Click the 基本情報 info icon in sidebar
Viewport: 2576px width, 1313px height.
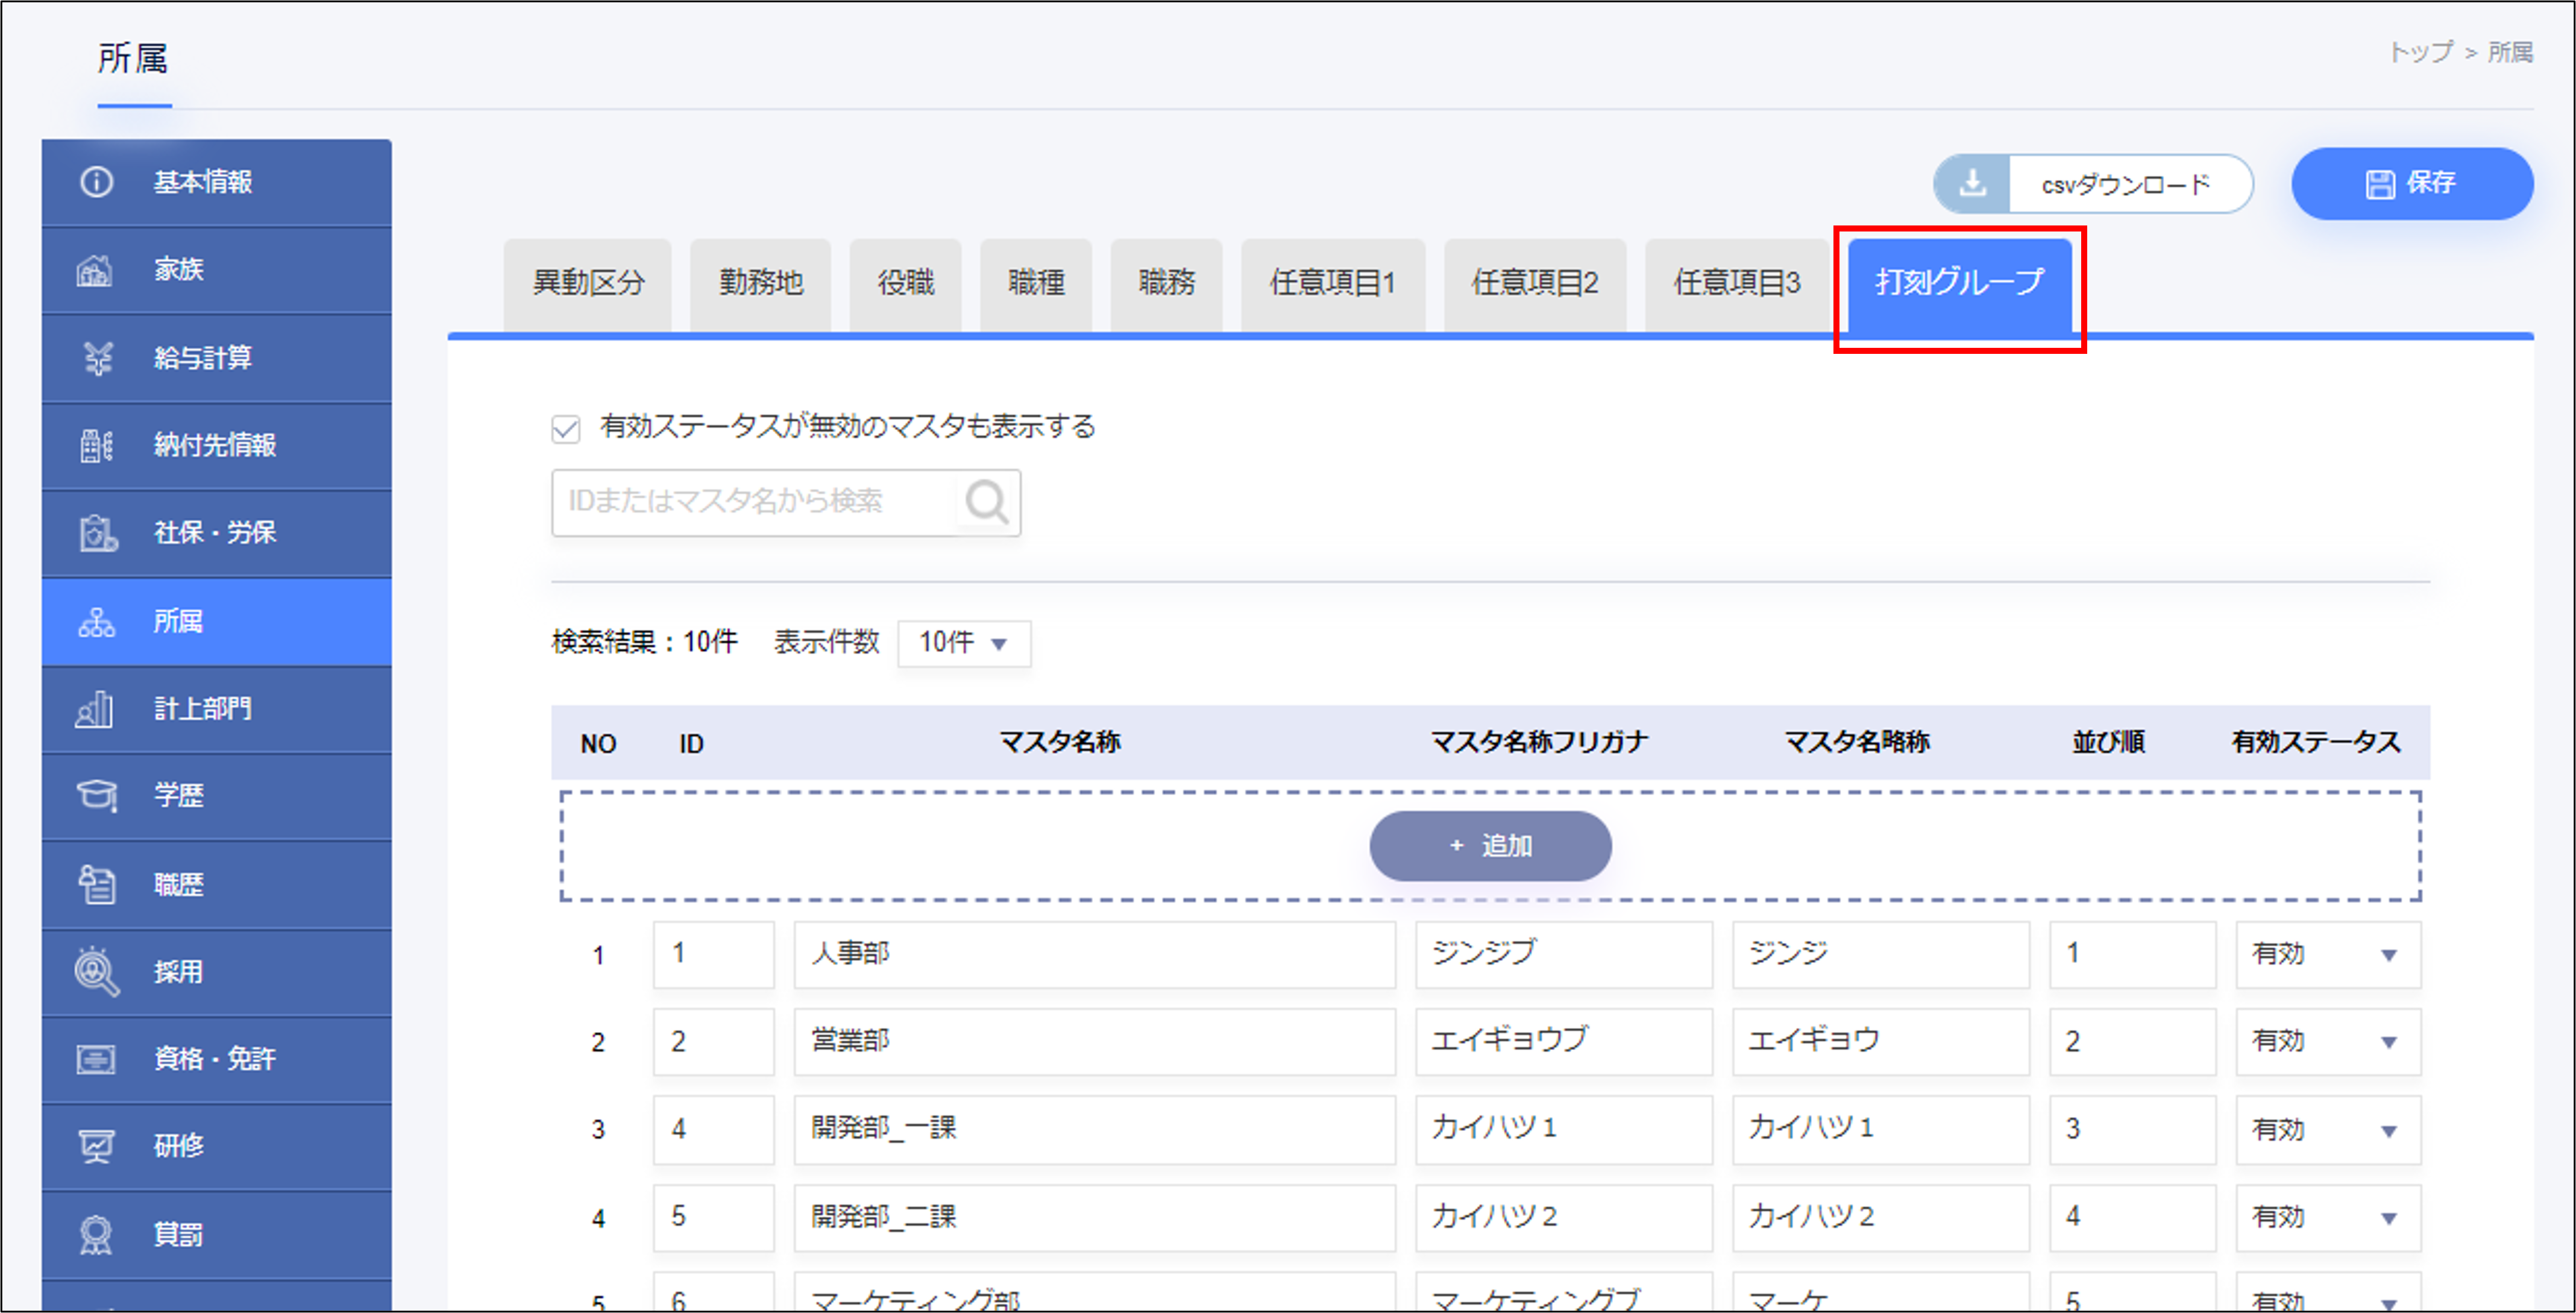click(96, 182)
